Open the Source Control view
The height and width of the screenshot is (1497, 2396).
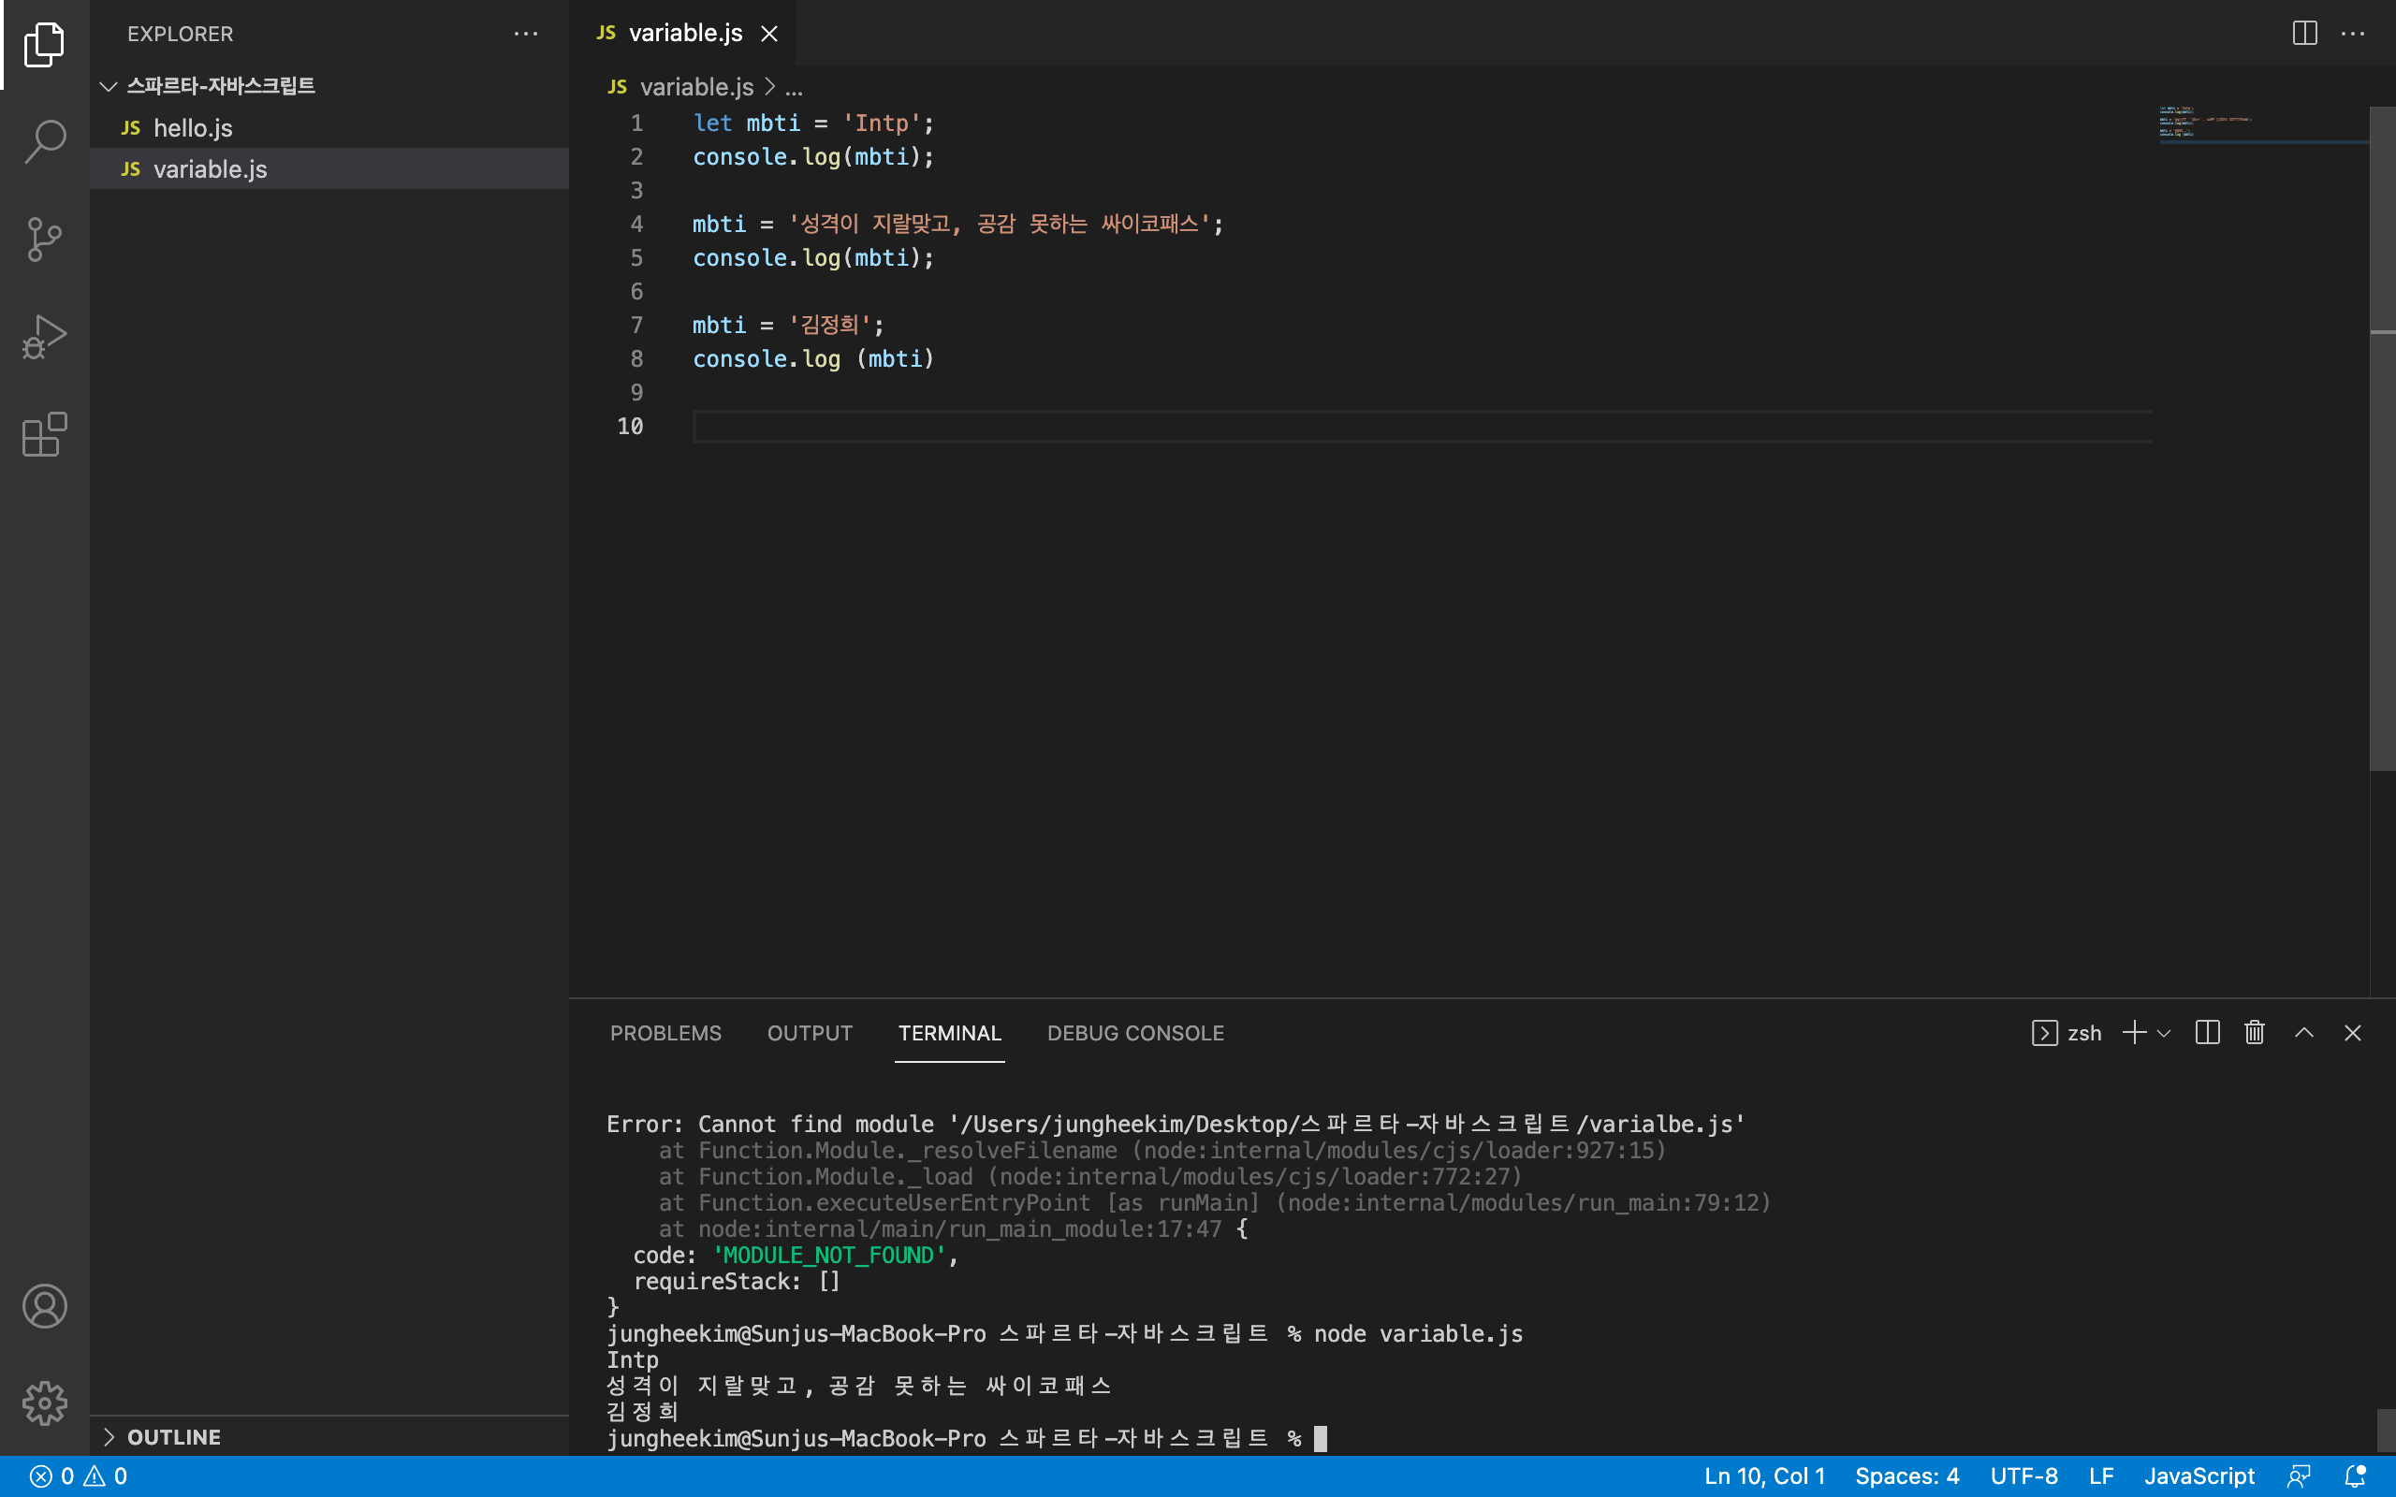click(x=45, y=239)
